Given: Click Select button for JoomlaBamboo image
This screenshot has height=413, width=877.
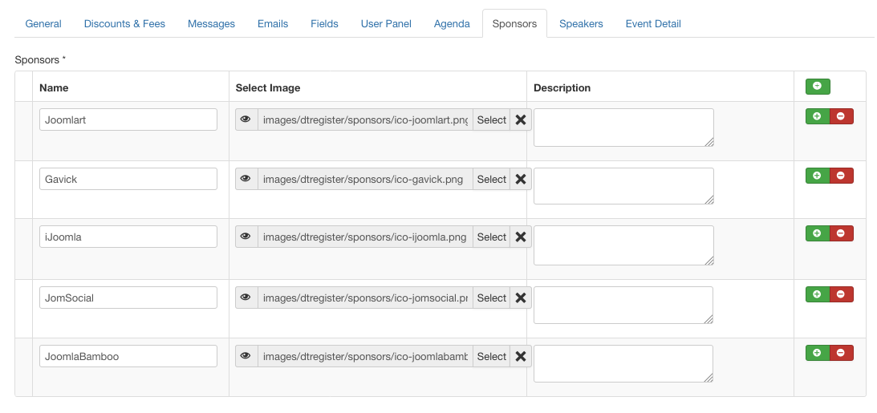Looking at the screenshot, I should (x=492, y=356).
